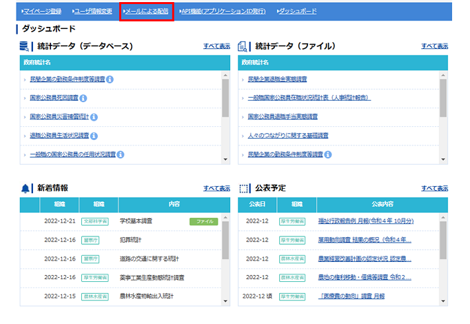
Task: Click すべて表示 for 新着情報
Action: [x=216, y=188]
